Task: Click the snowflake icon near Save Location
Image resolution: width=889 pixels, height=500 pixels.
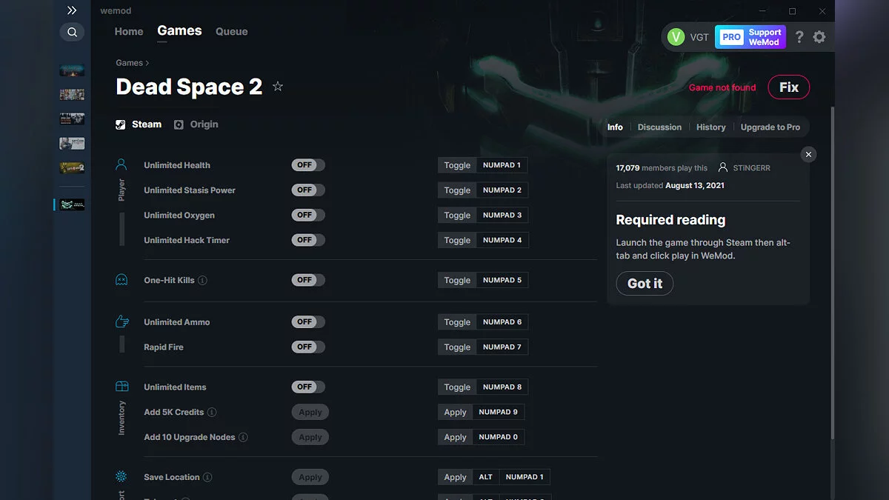Action: pos(121,476)
